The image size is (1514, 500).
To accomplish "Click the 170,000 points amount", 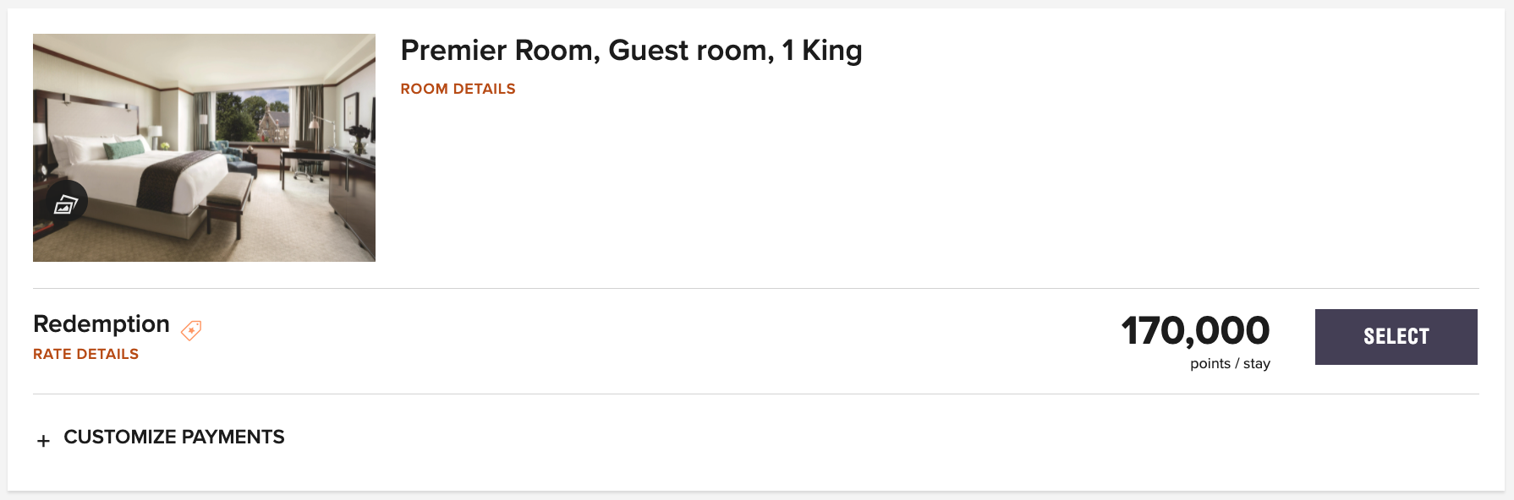I will [1195, 330].
